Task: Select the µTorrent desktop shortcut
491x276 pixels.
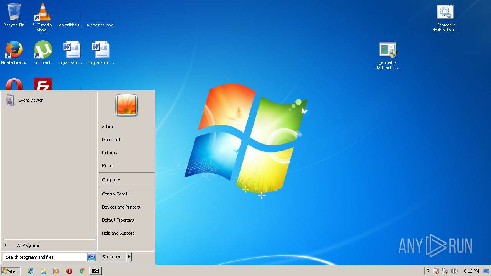Action: (x=42, y=53)
